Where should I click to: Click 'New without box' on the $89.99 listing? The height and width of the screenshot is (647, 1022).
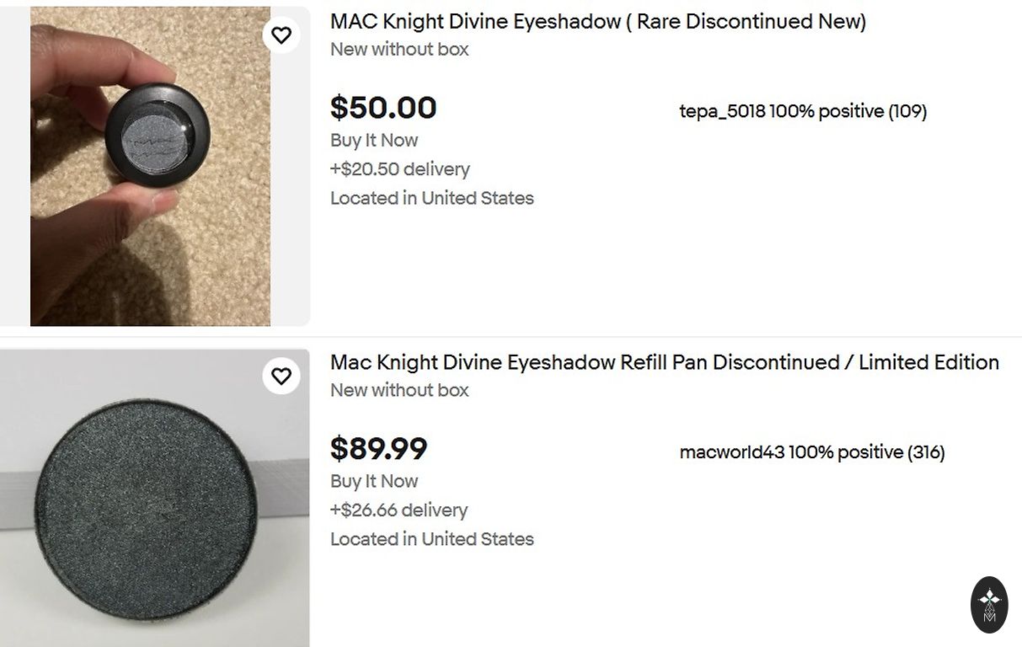click(399, 391)
